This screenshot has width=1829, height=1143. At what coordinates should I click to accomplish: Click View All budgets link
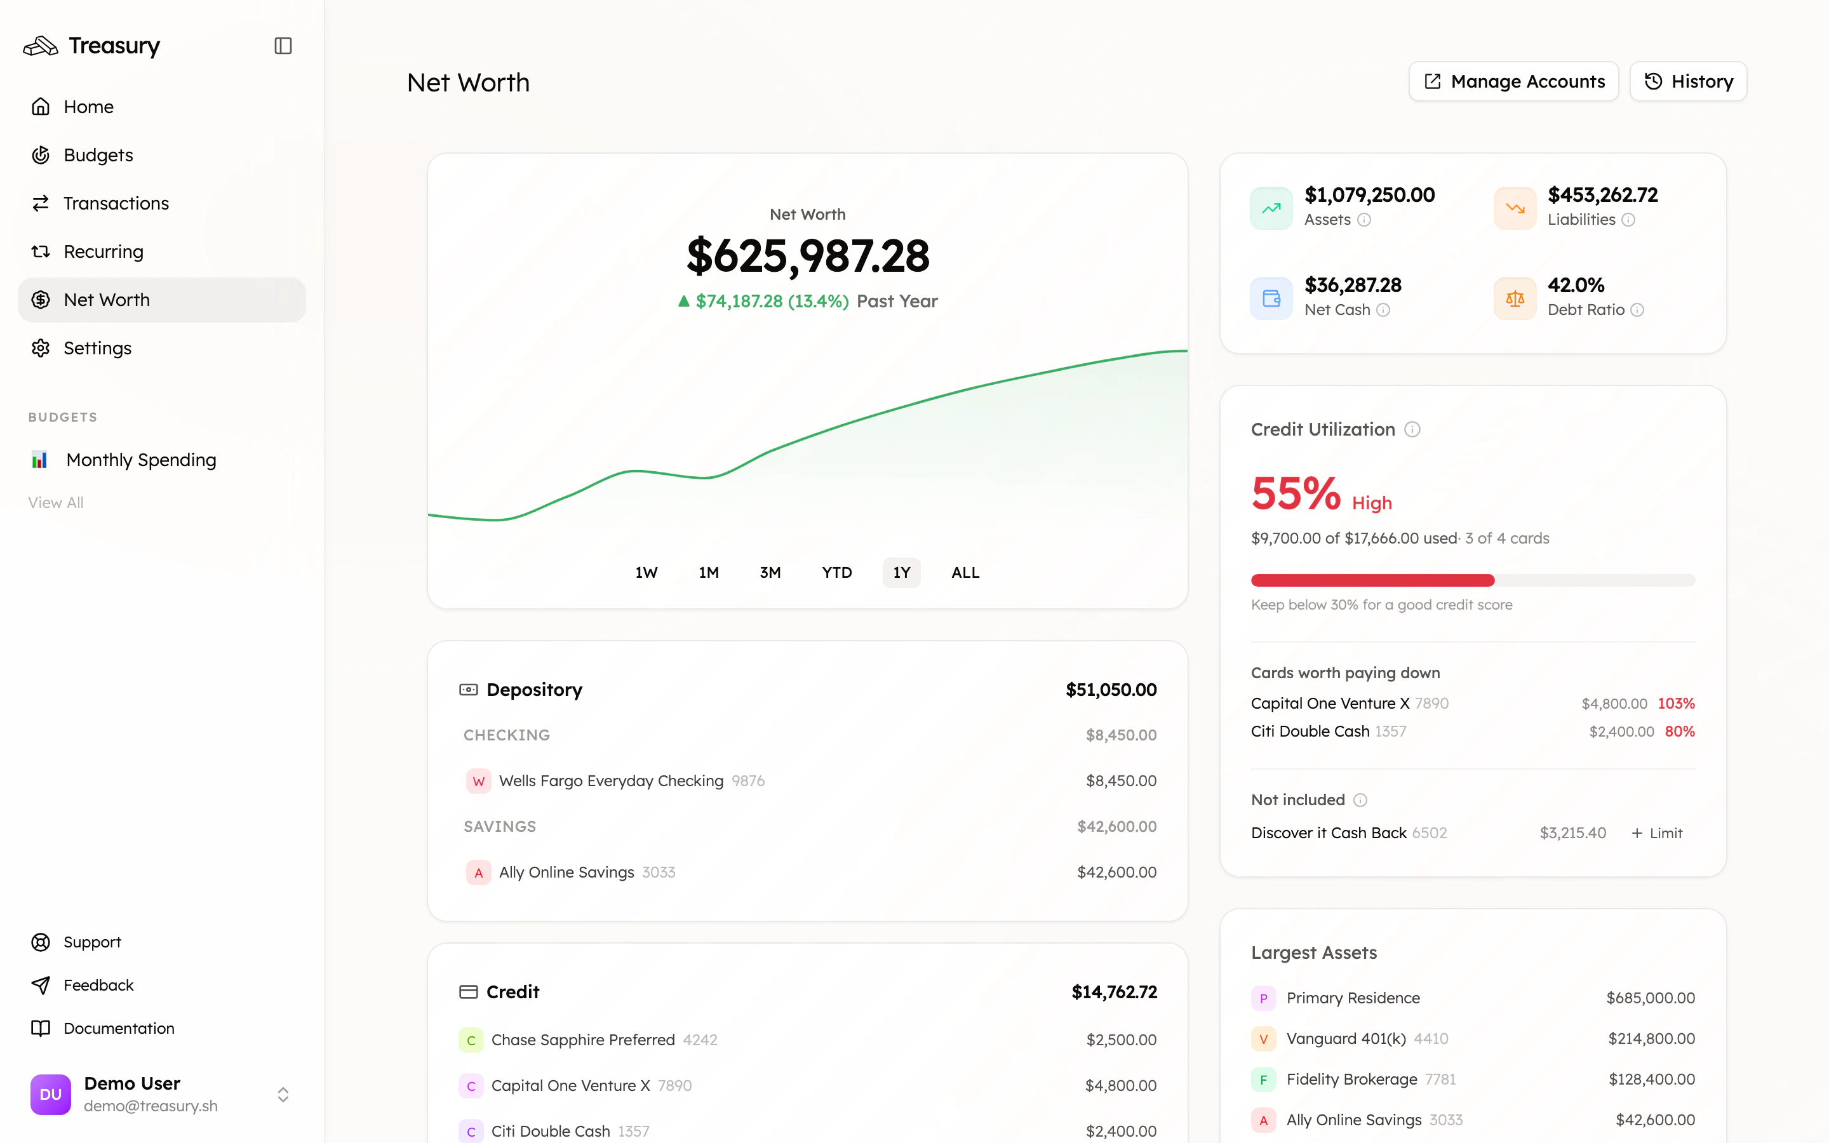[56, 503]
